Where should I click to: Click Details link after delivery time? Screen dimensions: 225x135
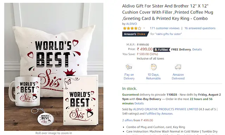click(x=139, y=103)
